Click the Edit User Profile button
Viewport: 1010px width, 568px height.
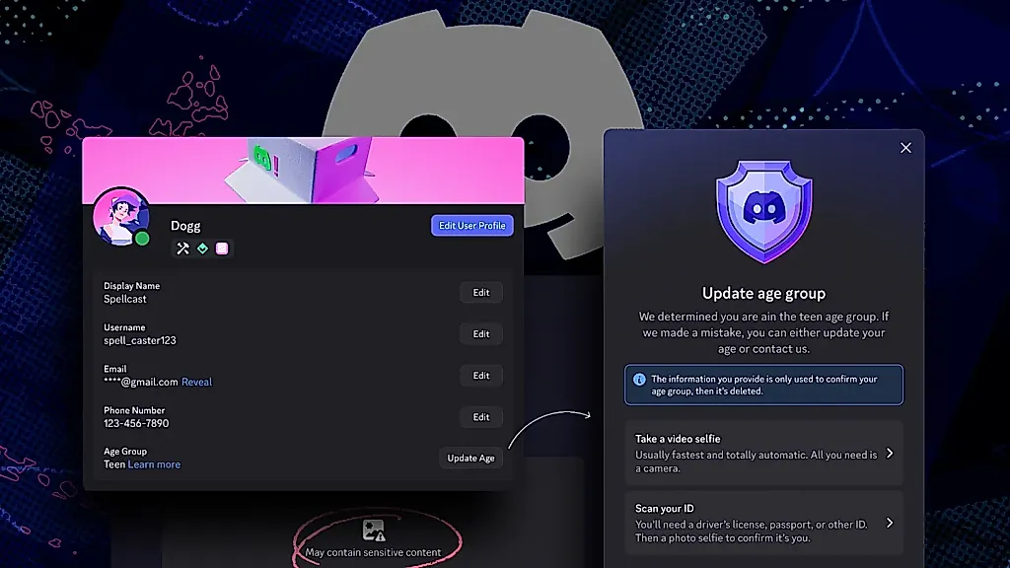click(x=472, y=226)
